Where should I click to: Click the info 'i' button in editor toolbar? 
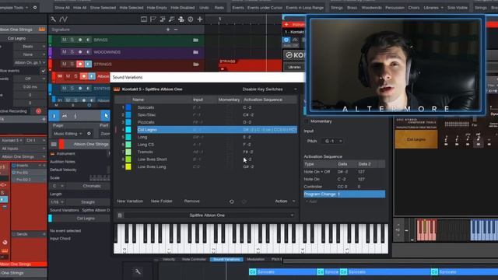(x=54, y=116)
